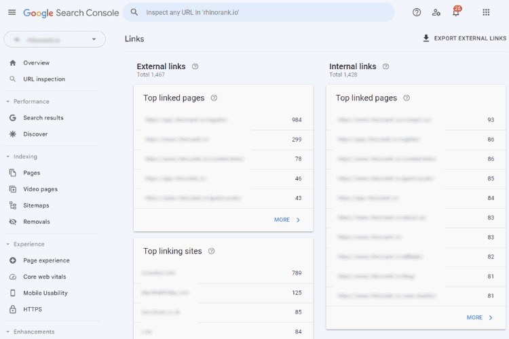Collapse the Enhancements section
The image size is (509, 339).
[7, 332]
